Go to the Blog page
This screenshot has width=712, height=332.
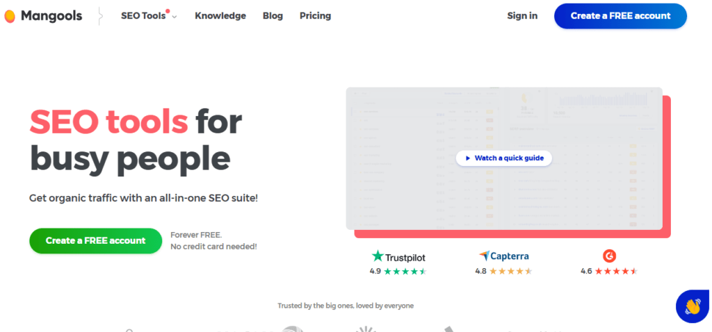pyautogui.click(x=273, y=16)
